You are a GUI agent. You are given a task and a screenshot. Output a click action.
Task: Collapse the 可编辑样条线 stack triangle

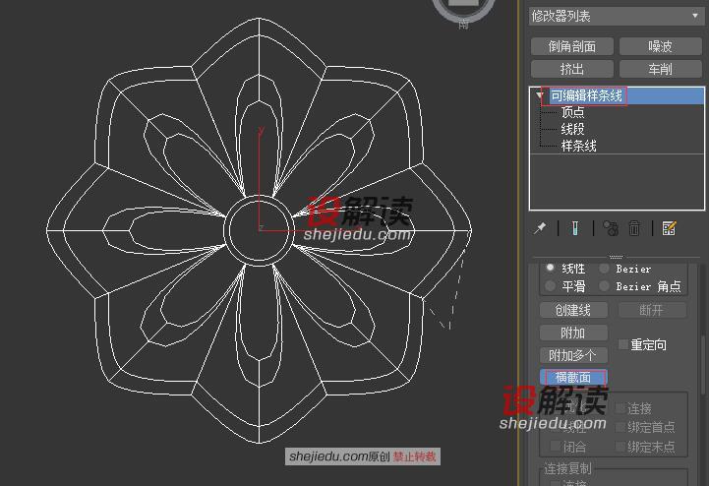tap(540, 95)
